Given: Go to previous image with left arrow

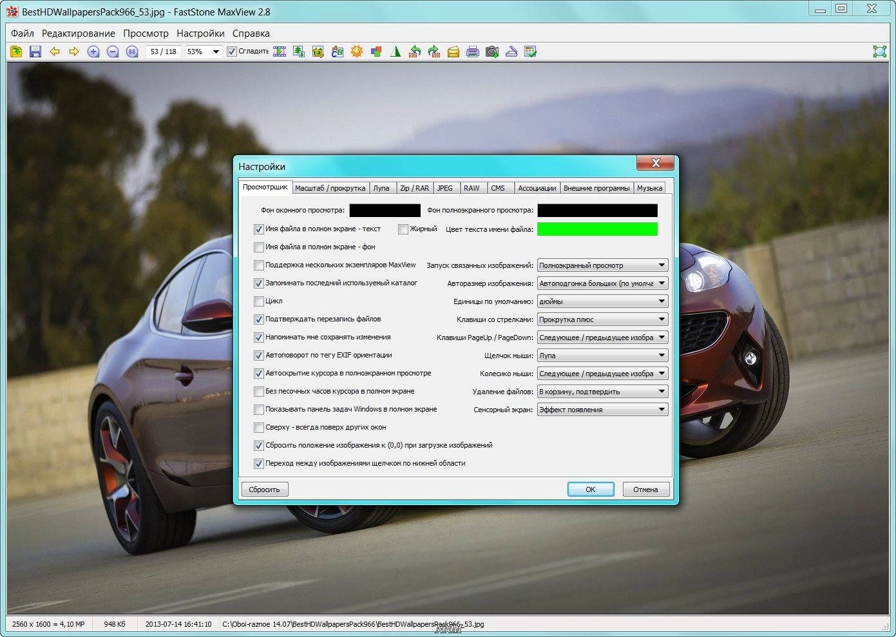Looking at the screenshot, I should [x=55, y=52].
